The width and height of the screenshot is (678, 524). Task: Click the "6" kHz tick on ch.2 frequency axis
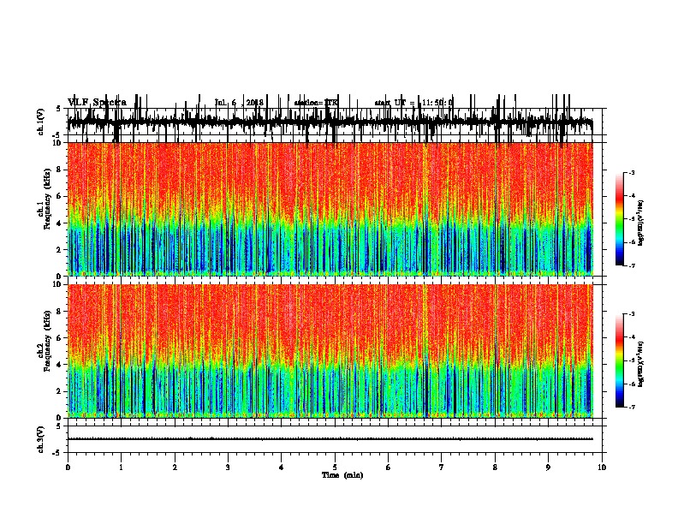pos(60,337)
